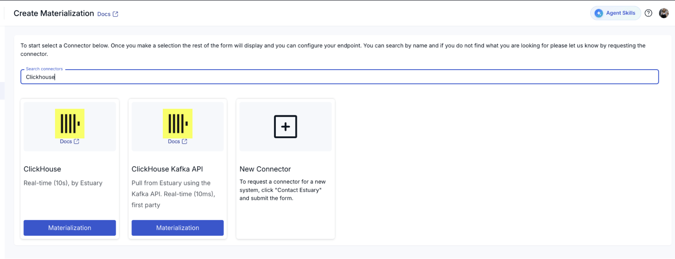Select the ClickHouse card title
Screen dimensions: 675x259
pos(42,169)
